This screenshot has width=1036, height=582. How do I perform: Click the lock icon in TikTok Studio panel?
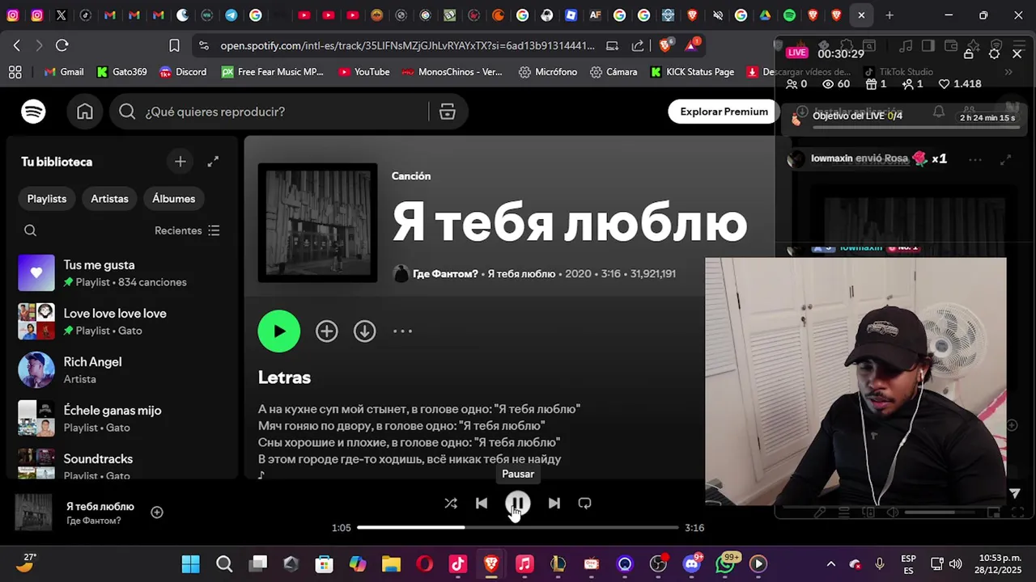click(968, 53)
